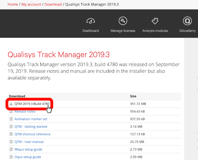Click PDF icon beside Miqus setup guide
Screen dimensions: 198x160
click(x=11, y=149)
